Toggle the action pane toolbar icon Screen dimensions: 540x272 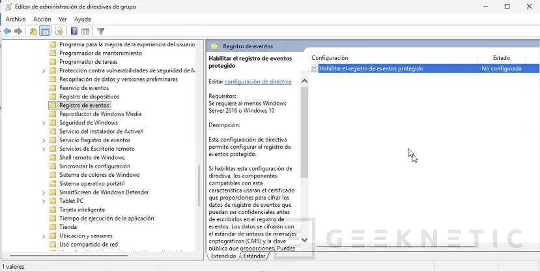85,31
